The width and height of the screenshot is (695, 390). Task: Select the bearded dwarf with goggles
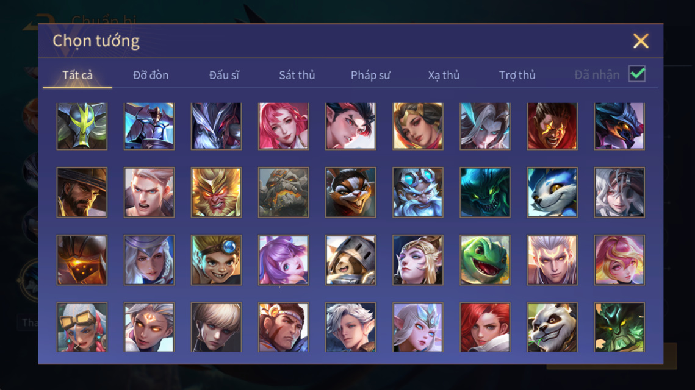coord(417,192)
